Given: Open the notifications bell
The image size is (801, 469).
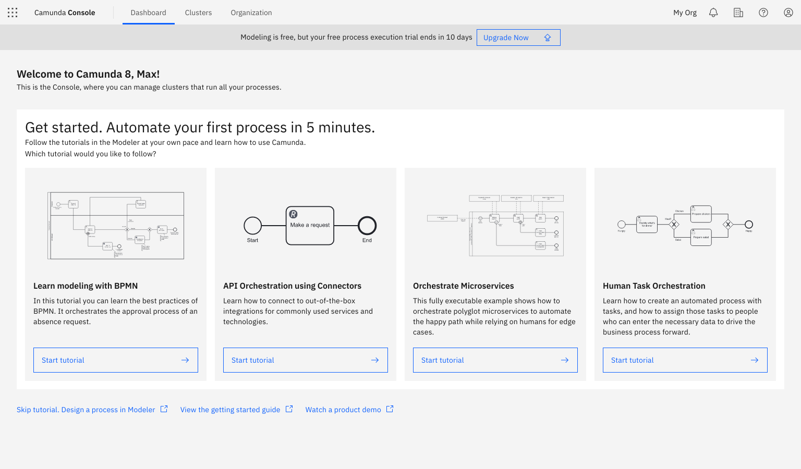Looking at the screenshot, I should (x=713, y=13).
